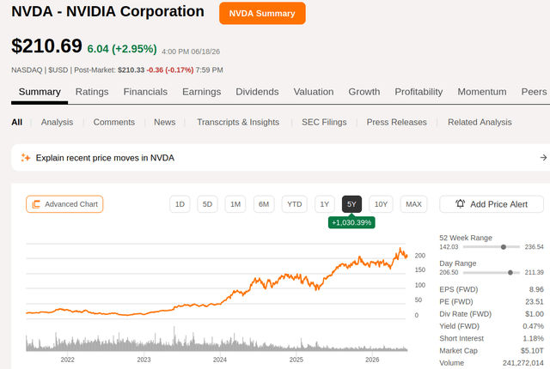The height and width of the screenshot is (369, 550).
Task: Click the 2024 label on chart axis
Action: (x=220, y=360)
